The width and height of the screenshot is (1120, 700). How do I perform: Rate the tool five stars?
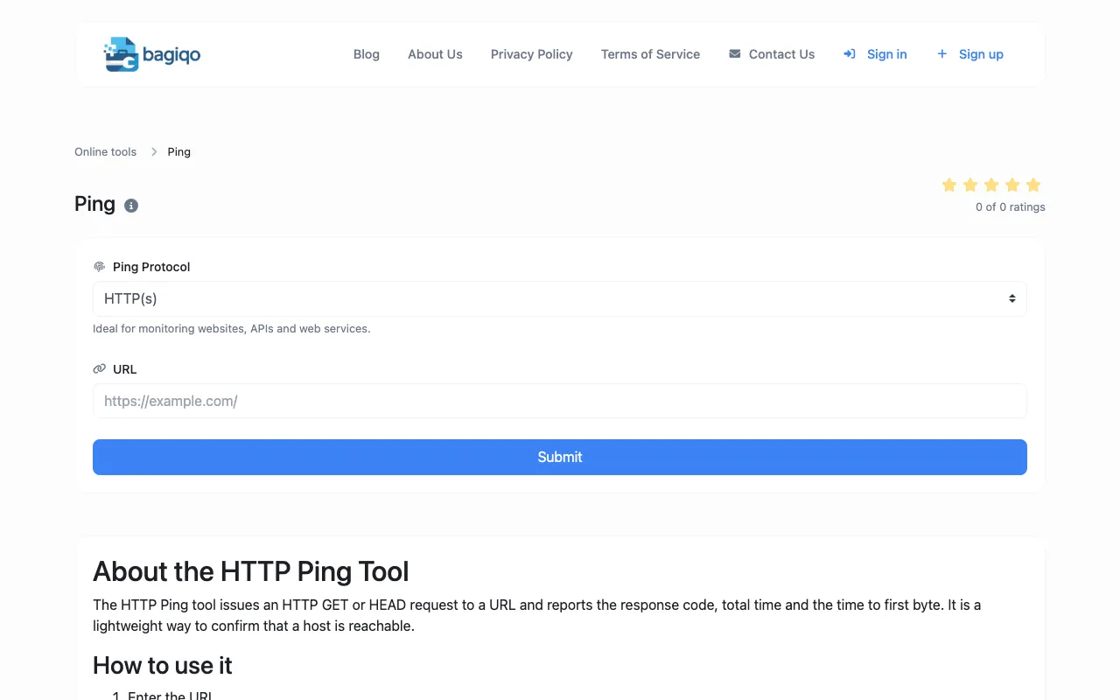[x=1033, y=185]
